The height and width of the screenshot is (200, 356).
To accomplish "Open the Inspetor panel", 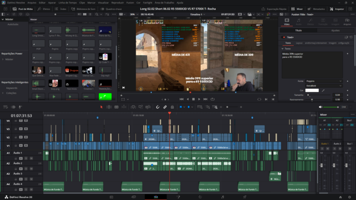I will coord(338,9).
